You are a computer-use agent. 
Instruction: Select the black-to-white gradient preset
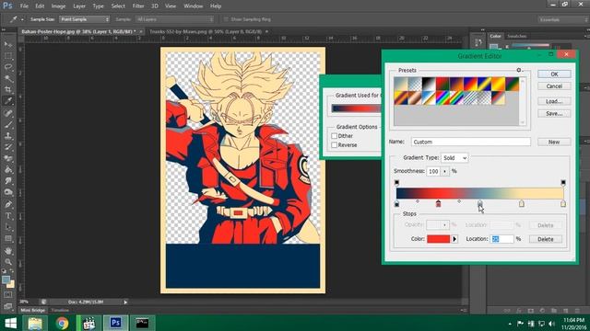[429, 84]
